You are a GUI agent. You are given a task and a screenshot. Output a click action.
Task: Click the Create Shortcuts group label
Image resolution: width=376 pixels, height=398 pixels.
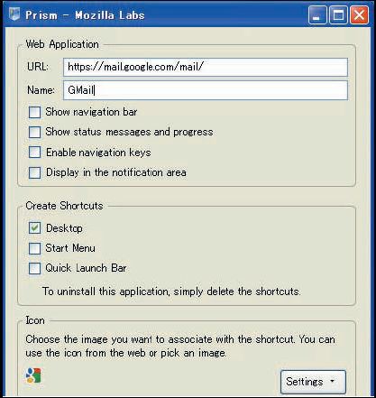64,206
